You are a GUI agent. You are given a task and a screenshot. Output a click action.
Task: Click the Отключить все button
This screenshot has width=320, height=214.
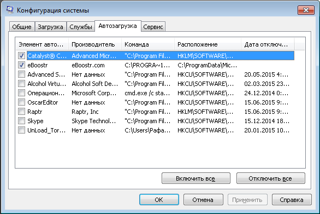click(271, 178)
